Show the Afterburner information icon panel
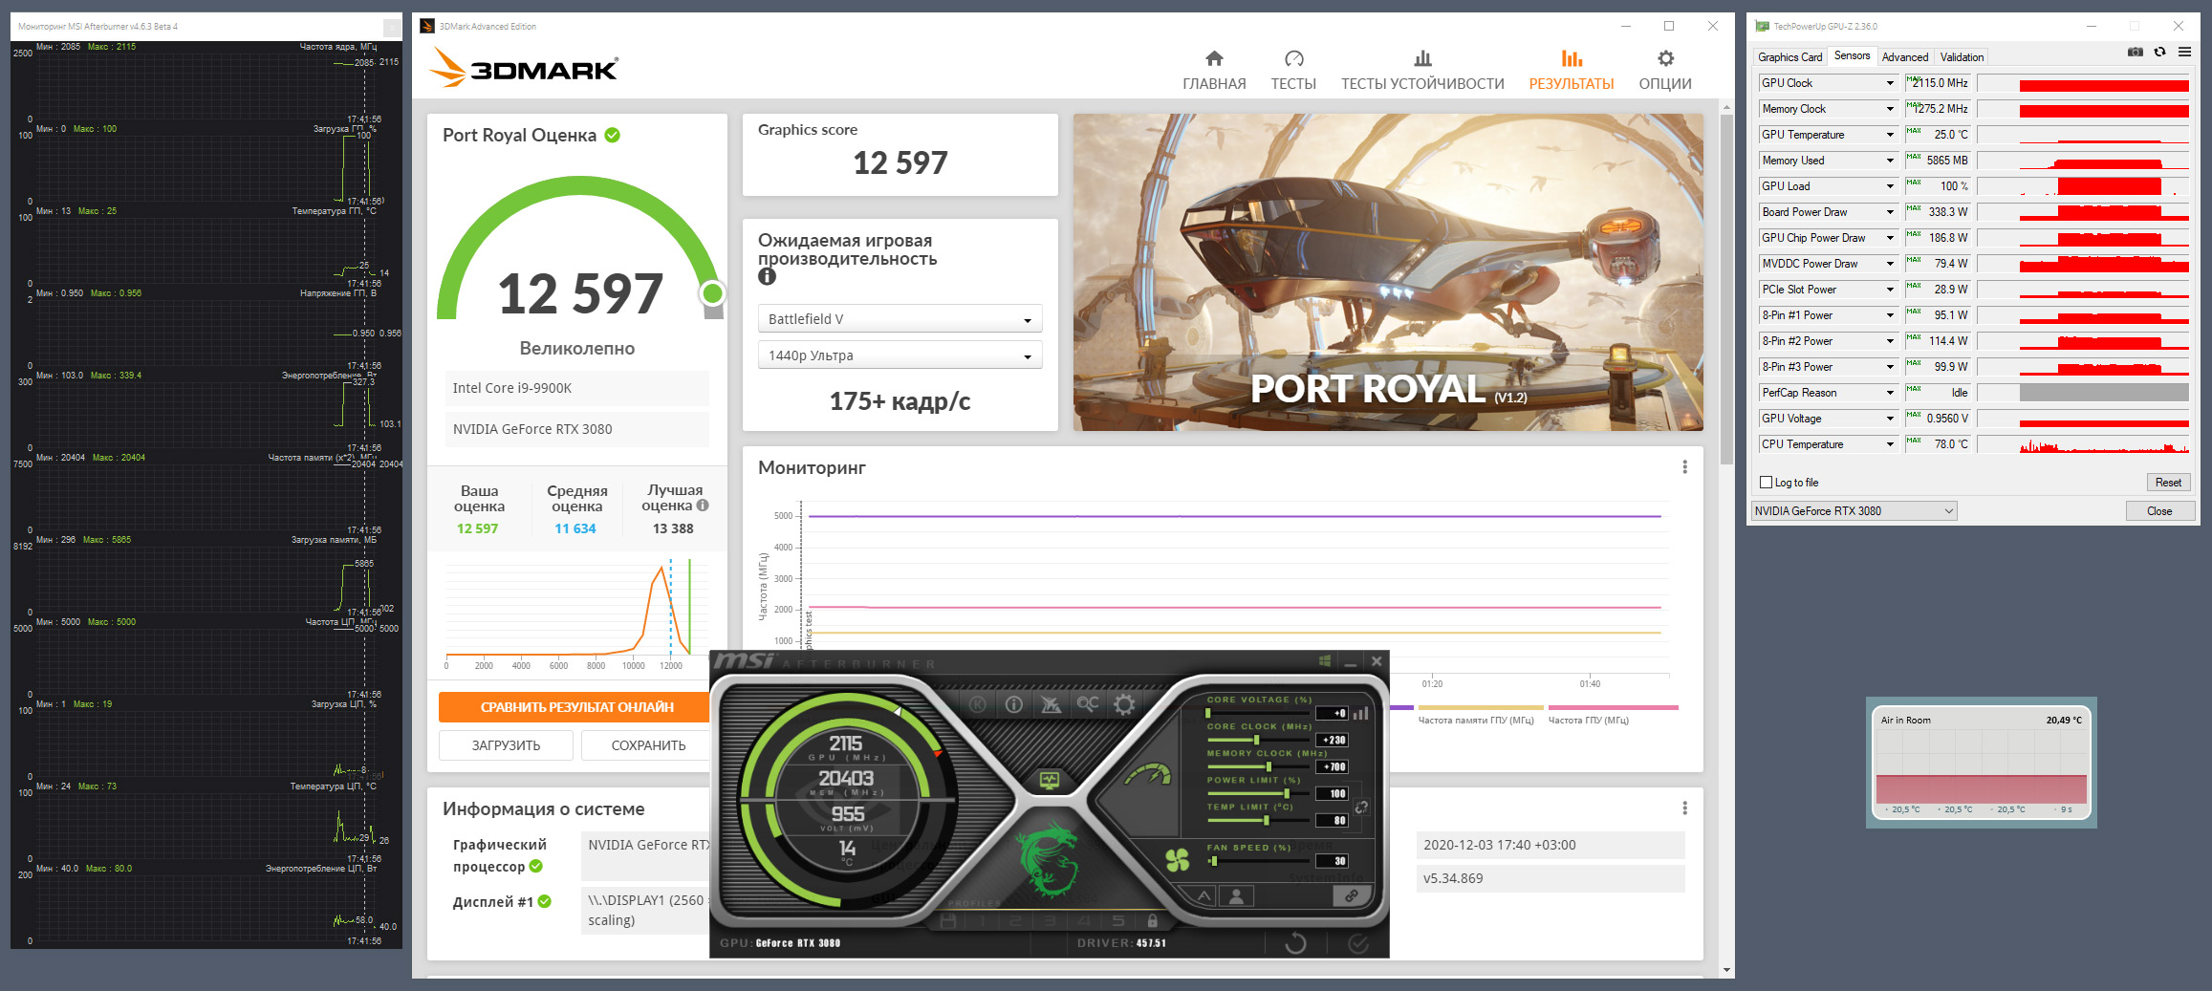The image size is (2212, 991). click(x=1014, y=705)
